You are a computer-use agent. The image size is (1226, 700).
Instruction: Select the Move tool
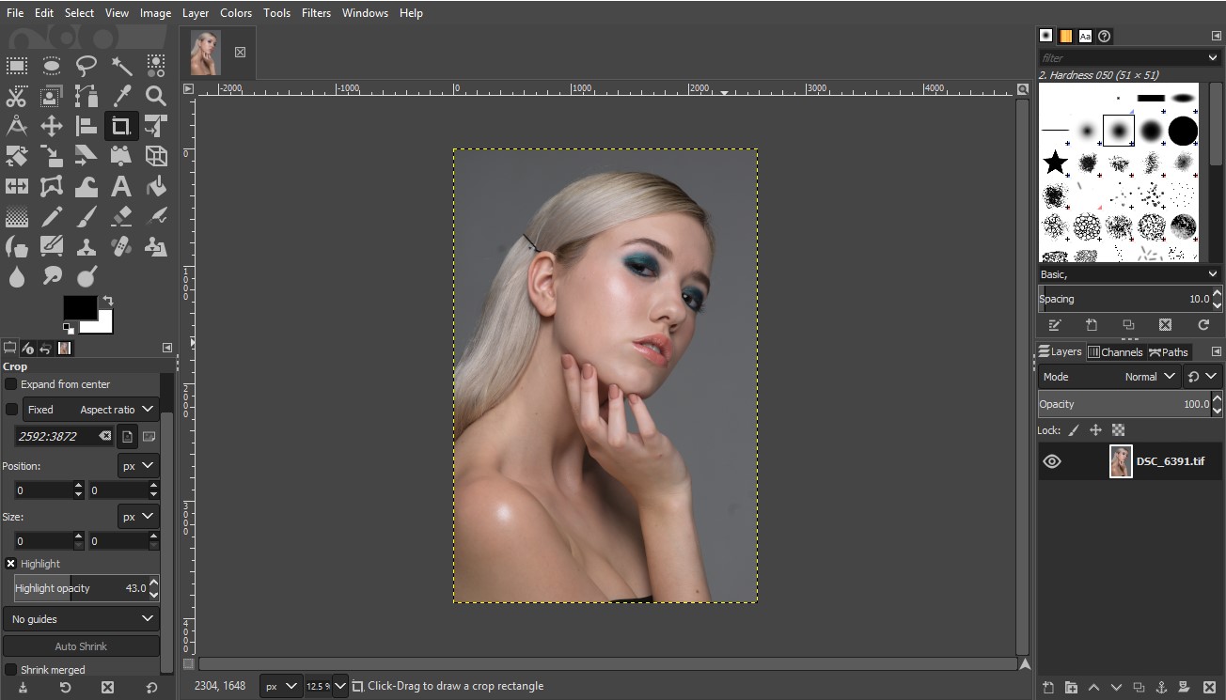51,126
